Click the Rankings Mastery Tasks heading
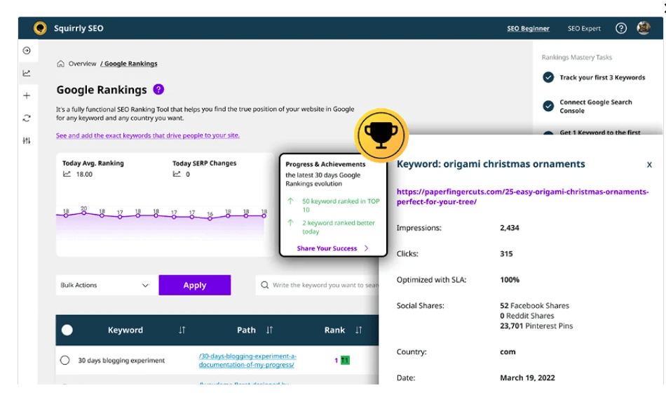 [x=577, y=58]
